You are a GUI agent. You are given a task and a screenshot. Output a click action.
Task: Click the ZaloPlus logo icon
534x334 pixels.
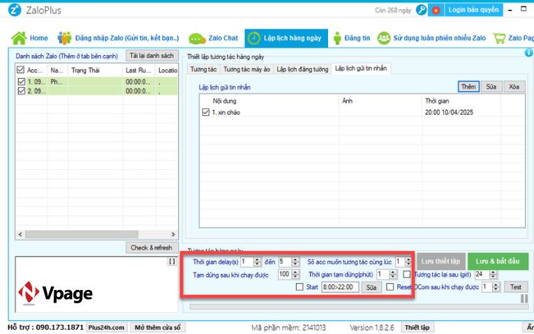pos(14,10)
